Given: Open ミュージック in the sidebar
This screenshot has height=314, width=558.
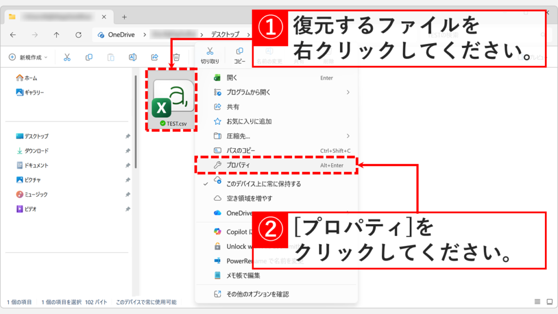Looking at the screenshot, I should coord(32,195).
